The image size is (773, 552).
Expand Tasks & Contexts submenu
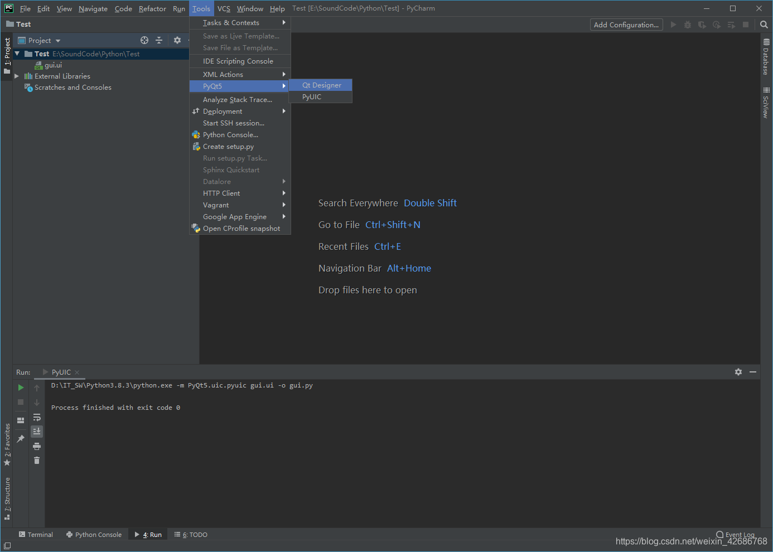(240, 23)
